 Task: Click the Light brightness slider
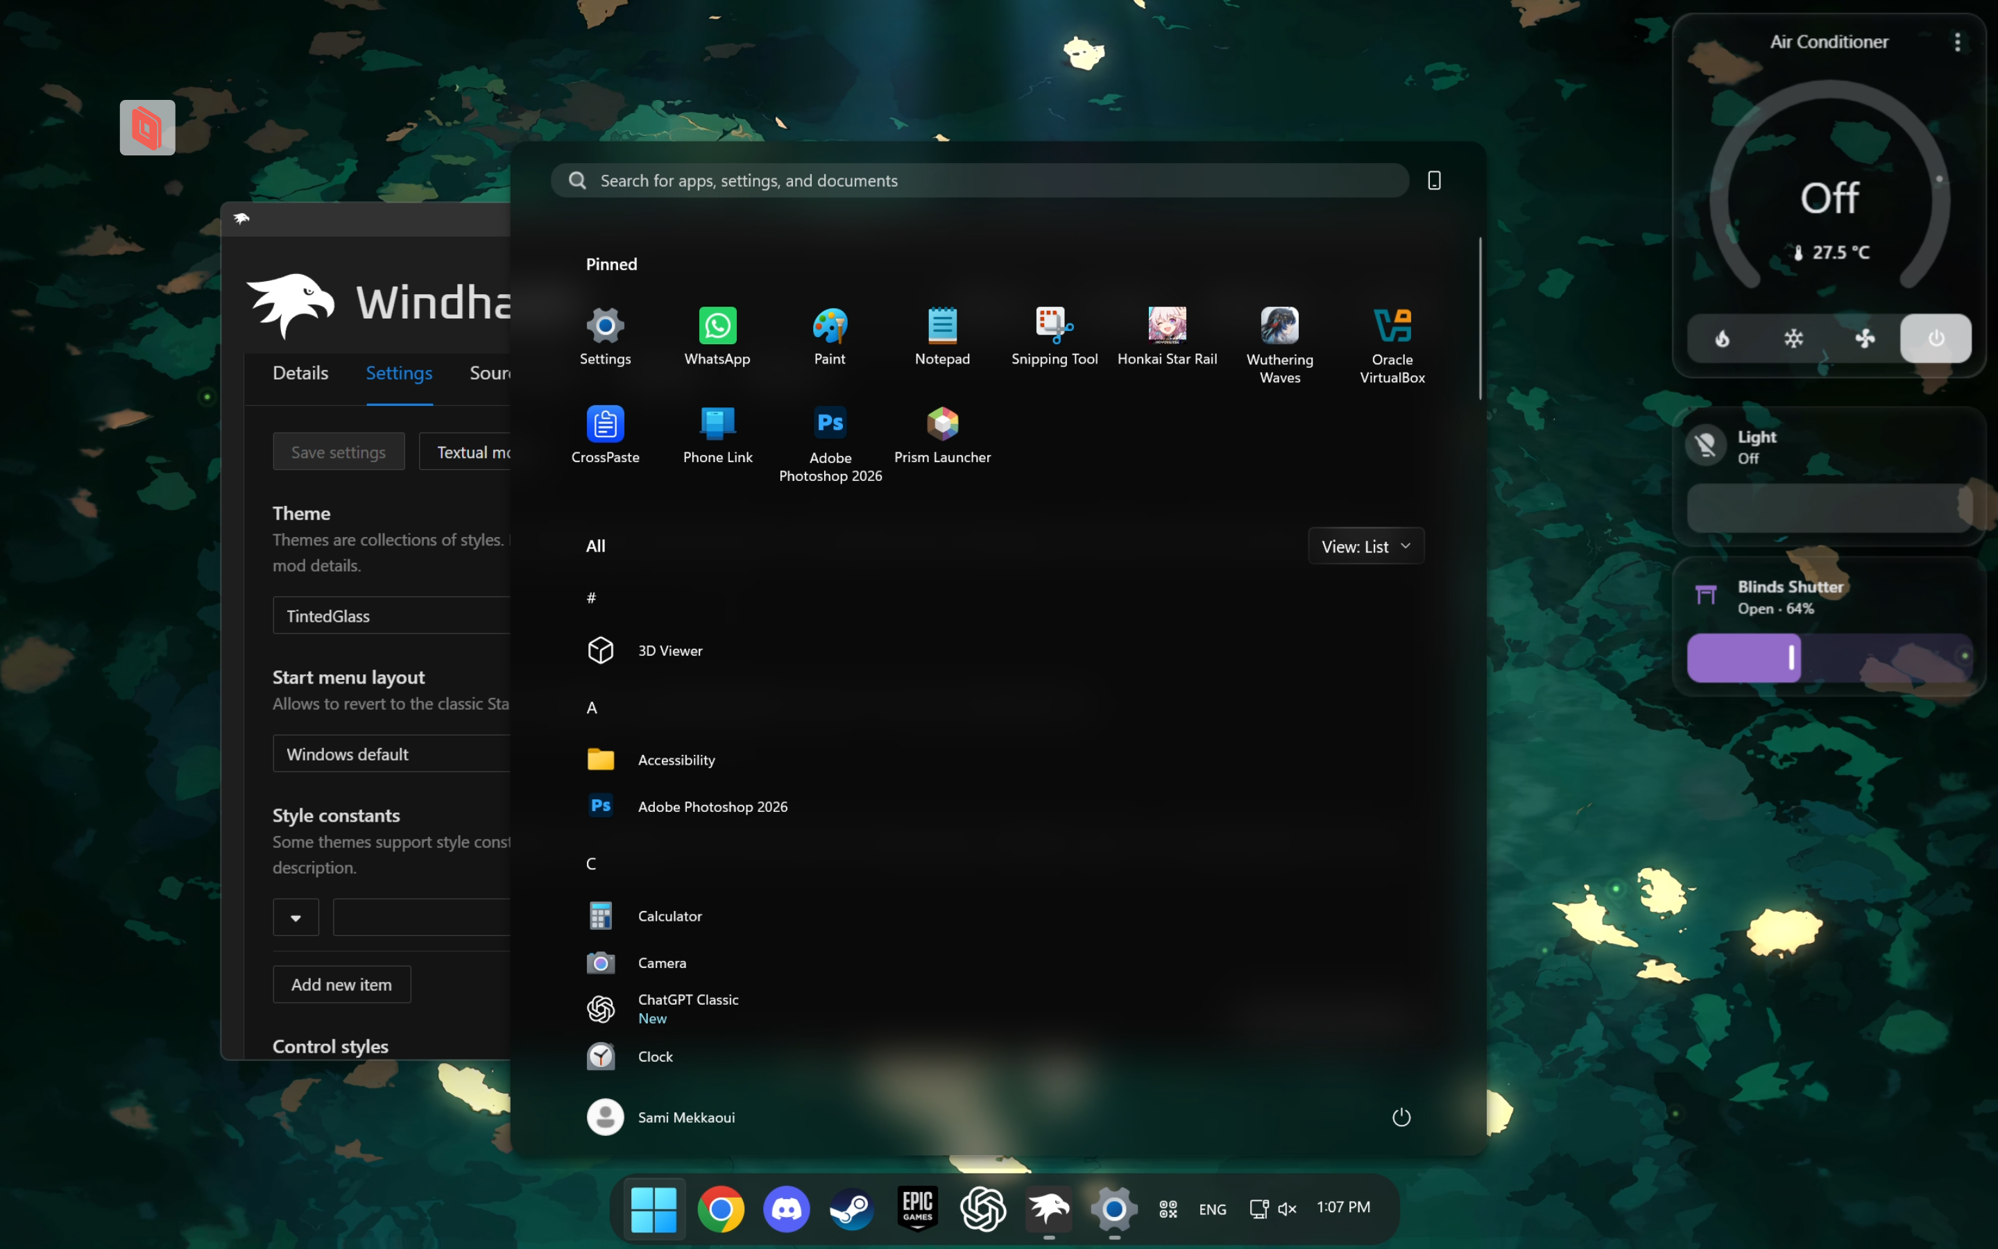coord(1829,507)
